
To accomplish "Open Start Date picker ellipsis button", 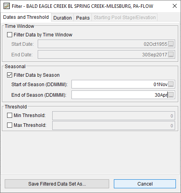I will (171, 44).
